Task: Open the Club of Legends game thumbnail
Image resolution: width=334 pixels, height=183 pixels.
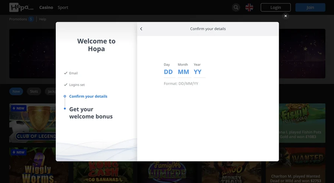Action: (x=32, y=123)
